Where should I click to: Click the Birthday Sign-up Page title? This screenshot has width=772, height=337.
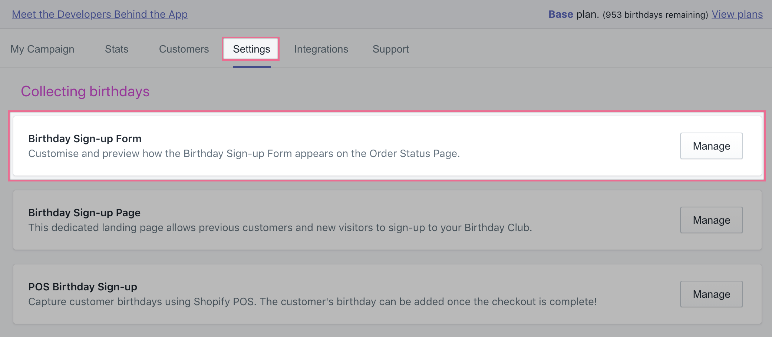pyautogui.click(x=85, y=213)
